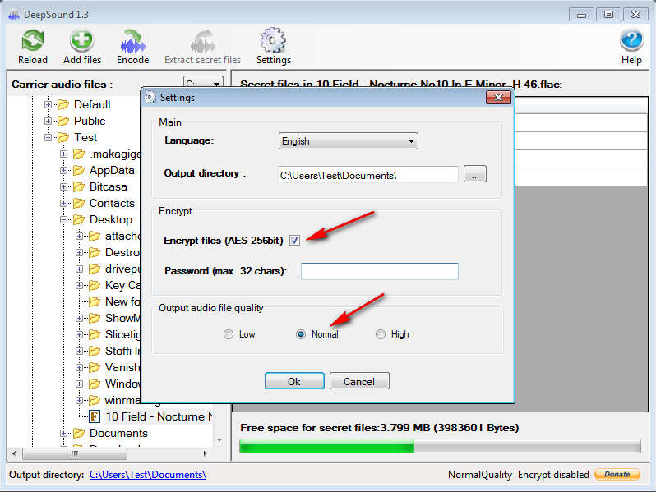Close the Settings dialog
Viewport: 656px width, 492px height.
click(498, 98)
